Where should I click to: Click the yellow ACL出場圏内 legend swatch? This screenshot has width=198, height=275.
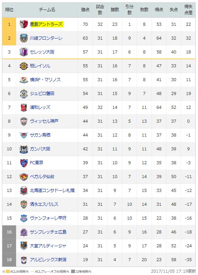8,272
